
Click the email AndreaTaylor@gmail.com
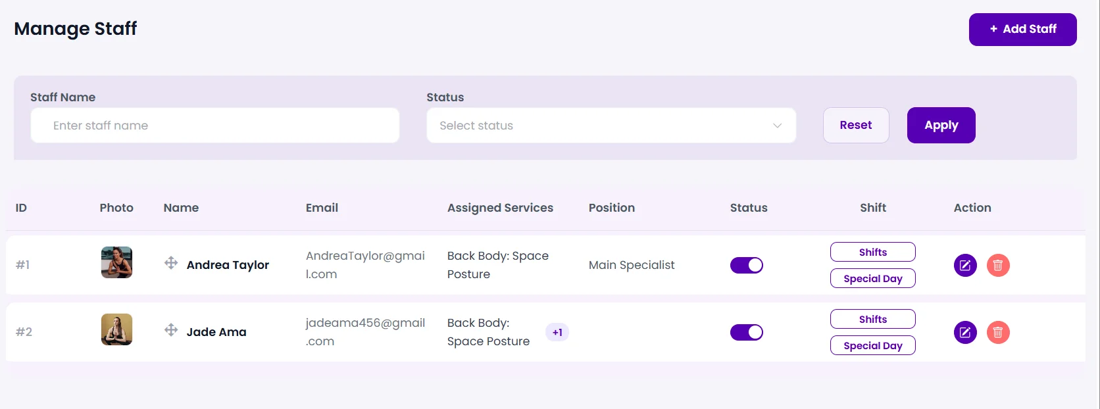(x=365, y=265)
